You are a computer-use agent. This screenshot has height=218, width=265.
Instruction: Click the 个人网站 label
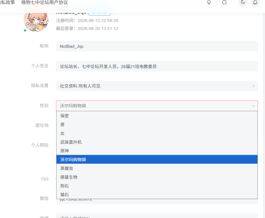pos(40,145)
